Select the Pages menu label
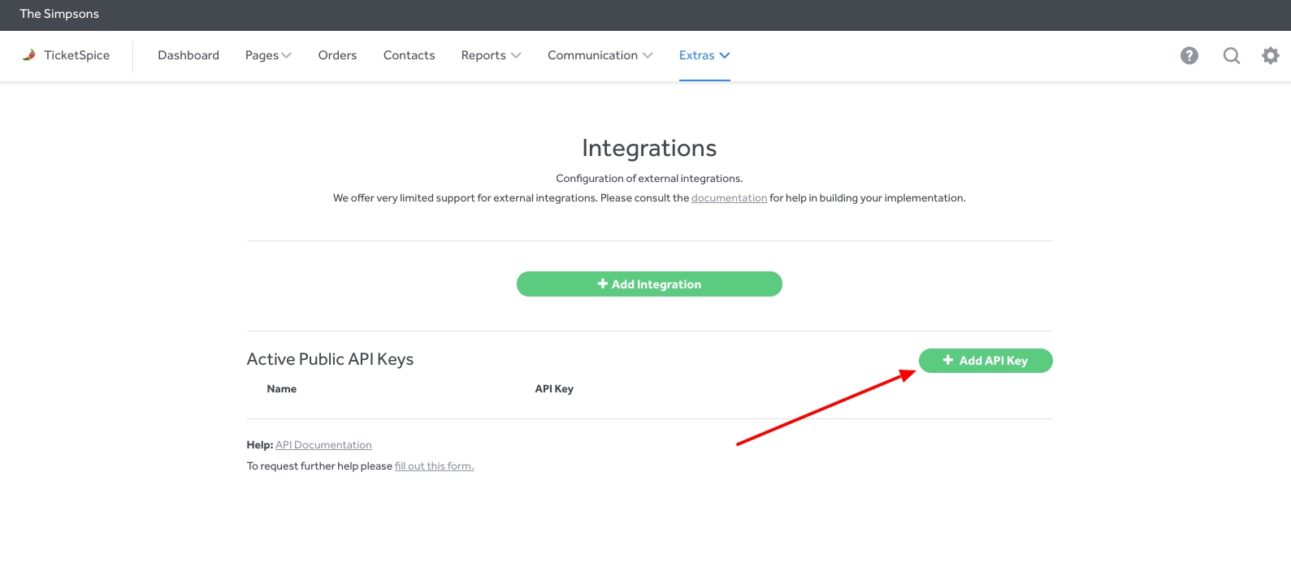 click(x=262, y=55)
